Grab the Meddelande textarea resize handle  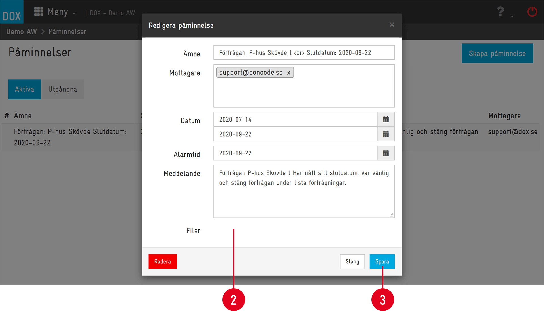(x=392, y=215)
